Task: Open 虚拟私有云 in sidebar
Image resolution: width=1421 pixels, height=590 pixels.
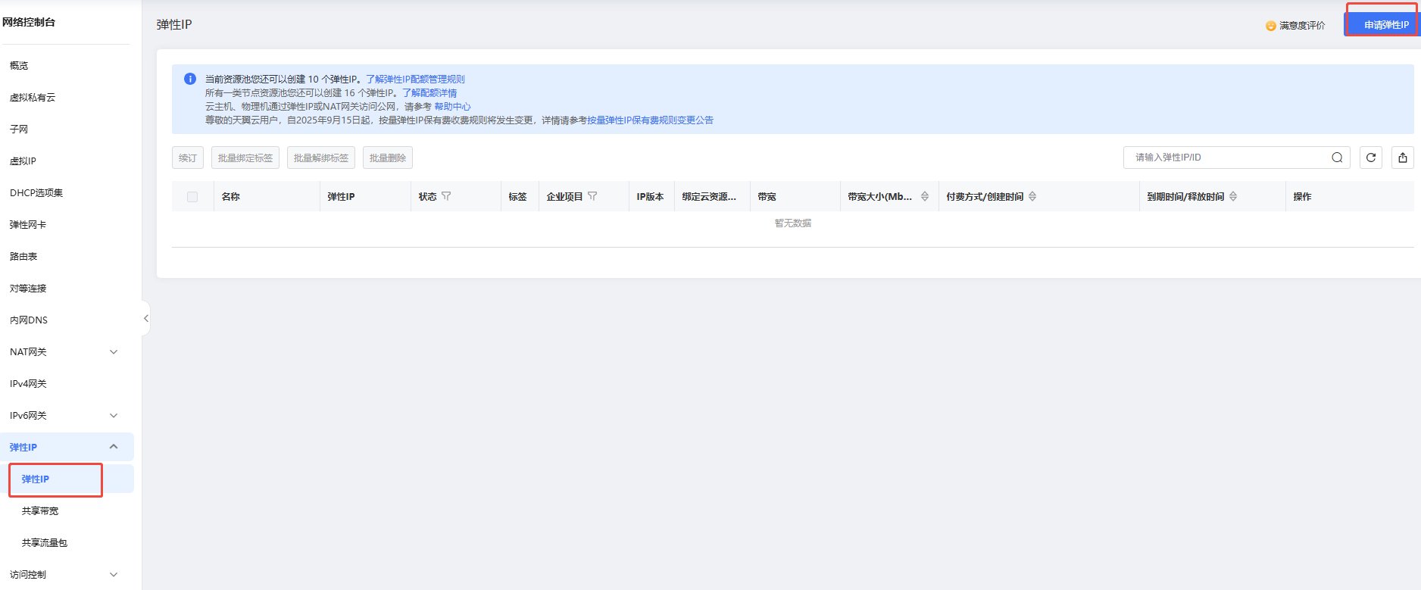Action: point(33,98)
